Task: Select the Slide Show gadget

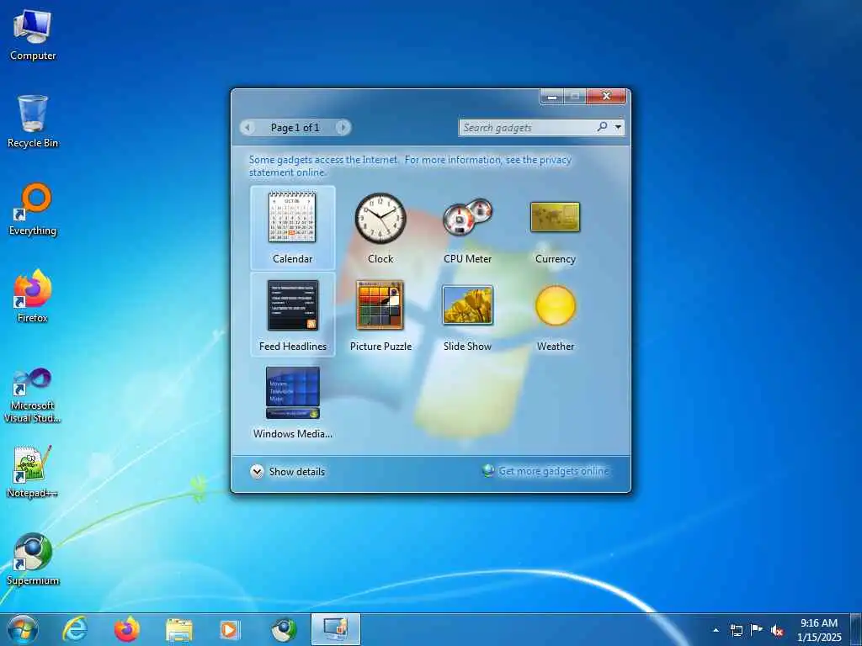Action: 468,315
